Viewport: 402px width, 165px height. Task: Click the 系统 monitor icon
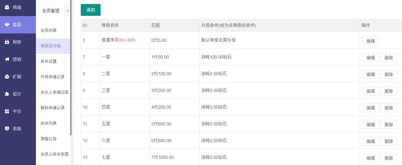pyautogui.click(x=7, y=129)
